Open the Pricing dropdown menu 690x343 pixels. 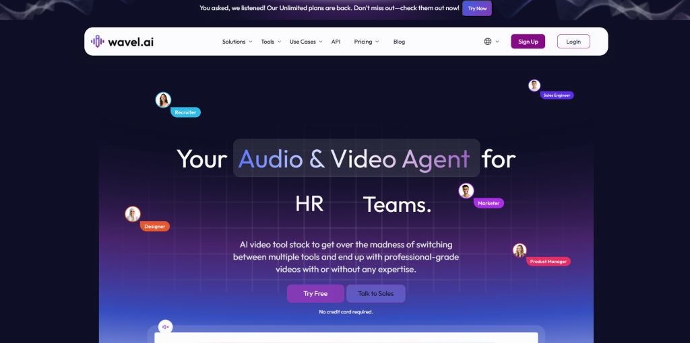coord(367,42)
